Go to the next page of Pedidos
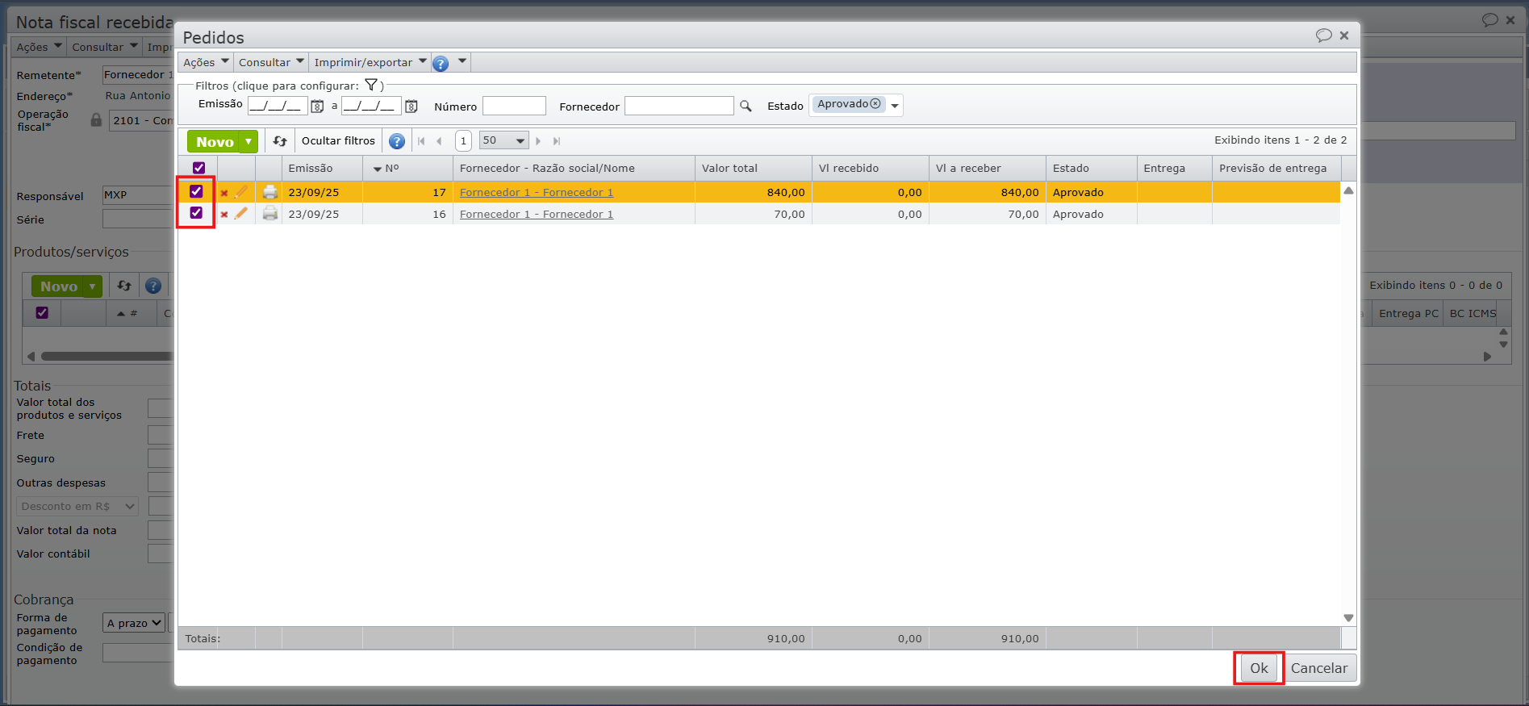Image resolution: width=1529 pixels, height=706 pixels. pos(538,141)
